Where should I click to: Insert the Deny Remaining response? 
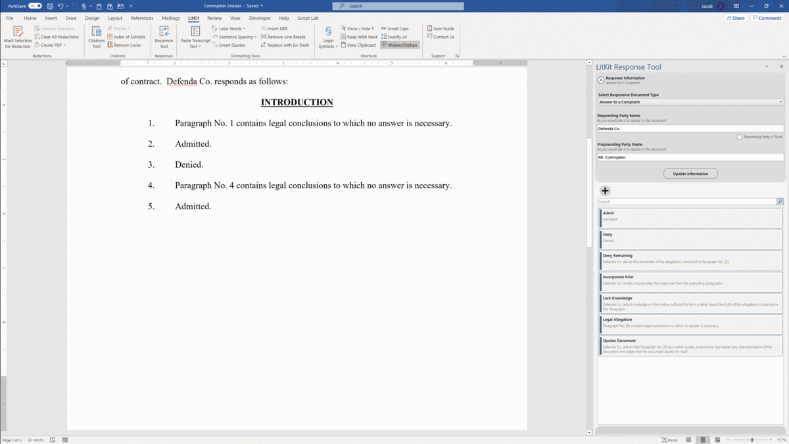(x=690, y=260)
